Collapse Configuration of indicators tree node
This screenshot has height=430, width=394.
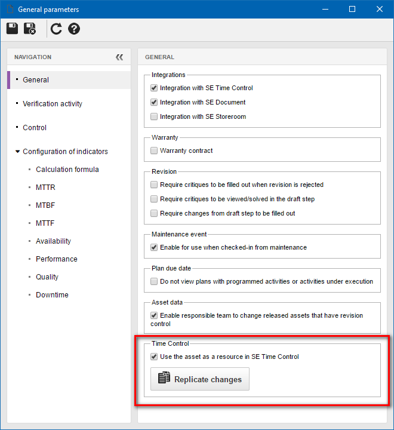pos(17,151)
